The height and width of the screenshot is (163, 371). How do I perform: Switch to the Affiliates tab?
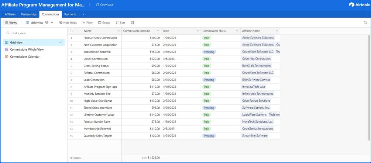click(10, 14)
